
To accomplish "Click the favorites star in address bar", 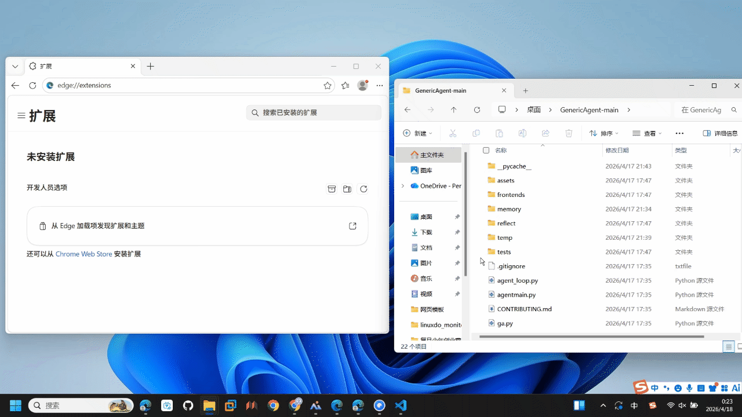I will click(328, 85).
